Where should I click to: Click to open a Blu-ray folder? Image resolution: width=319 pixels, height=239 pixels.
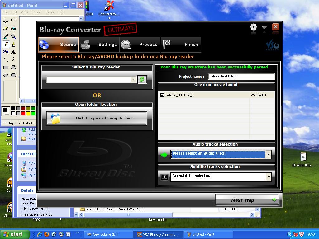point(97,118)
